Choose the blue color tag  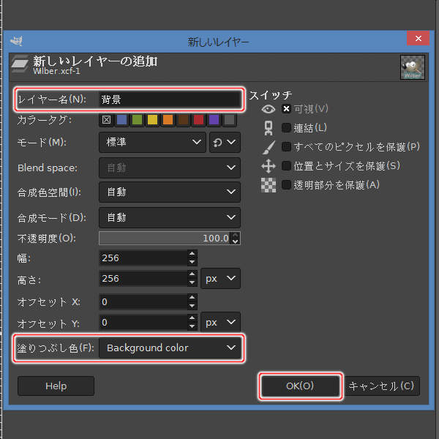(121, 120)
